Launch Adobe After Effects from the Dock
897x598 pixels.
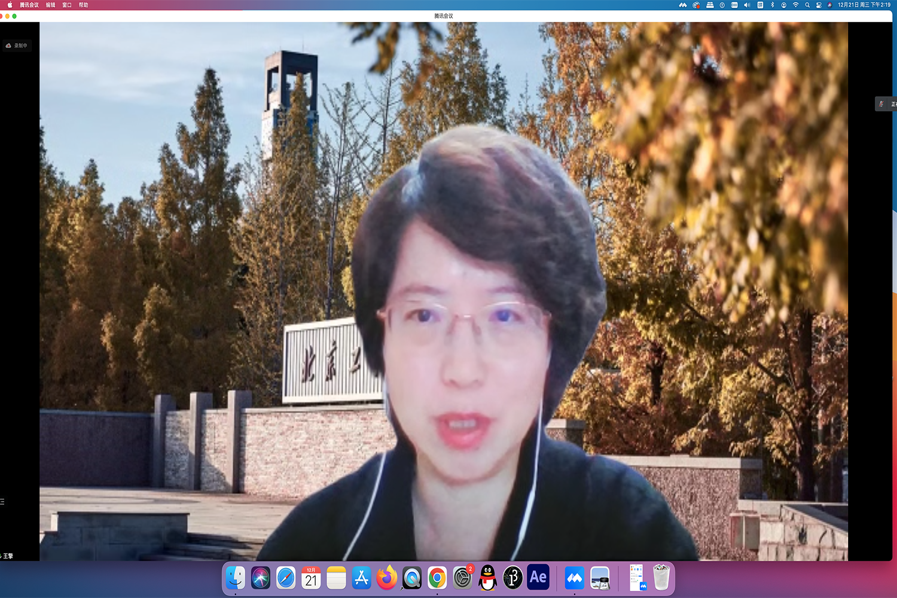538,578
